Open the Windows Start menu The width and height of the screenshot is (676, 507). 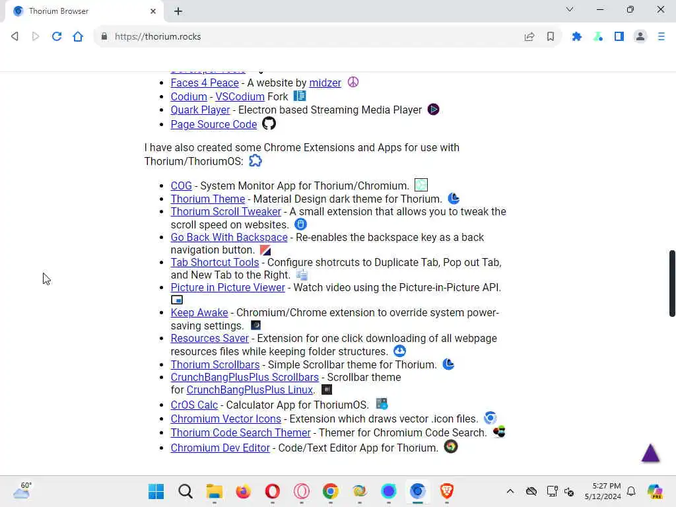click(x=156, y=491)
